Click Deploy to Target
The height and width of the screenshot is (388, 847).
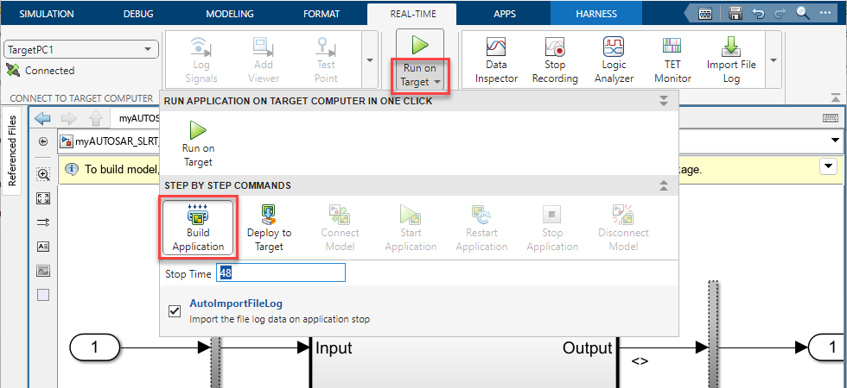point(269,228)
